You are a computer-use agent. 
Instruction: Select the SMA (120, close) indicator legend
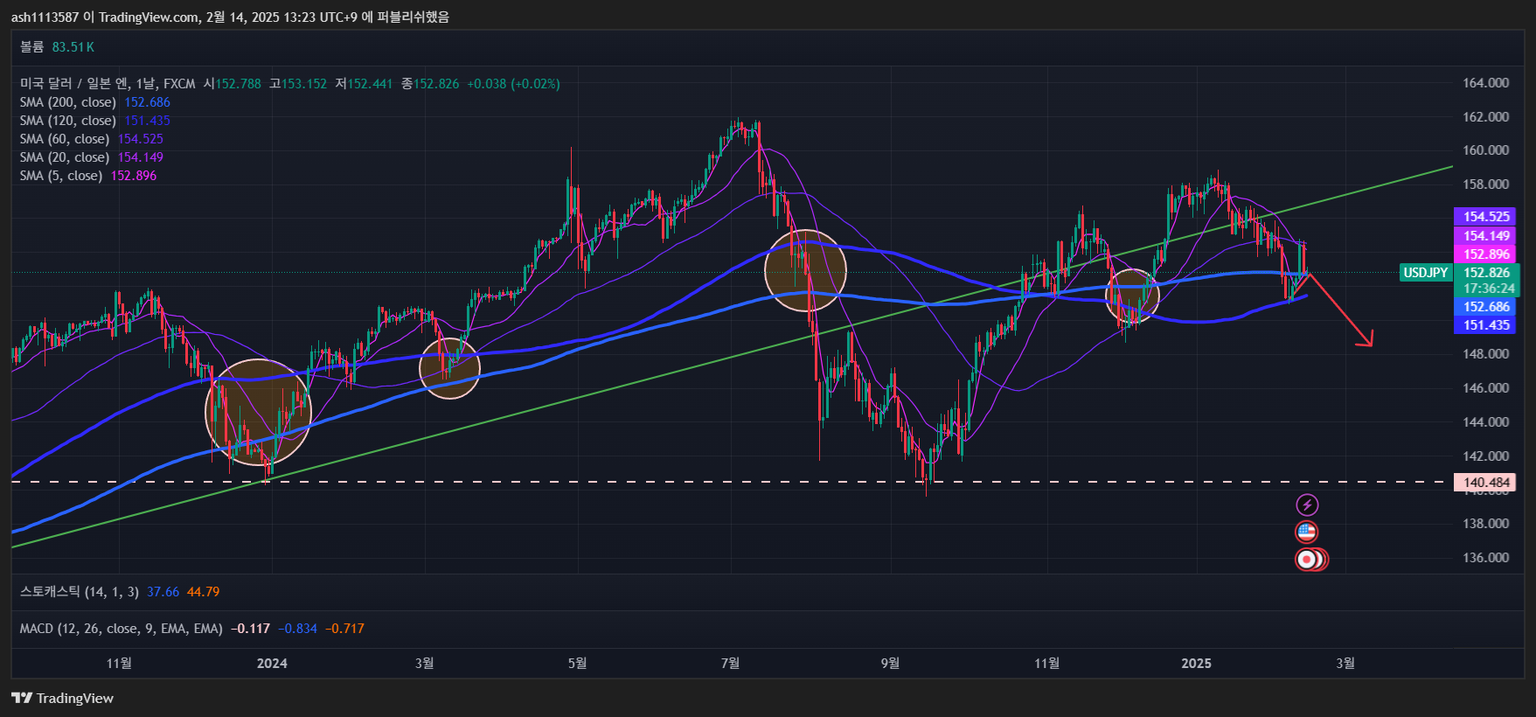(68, 121)
